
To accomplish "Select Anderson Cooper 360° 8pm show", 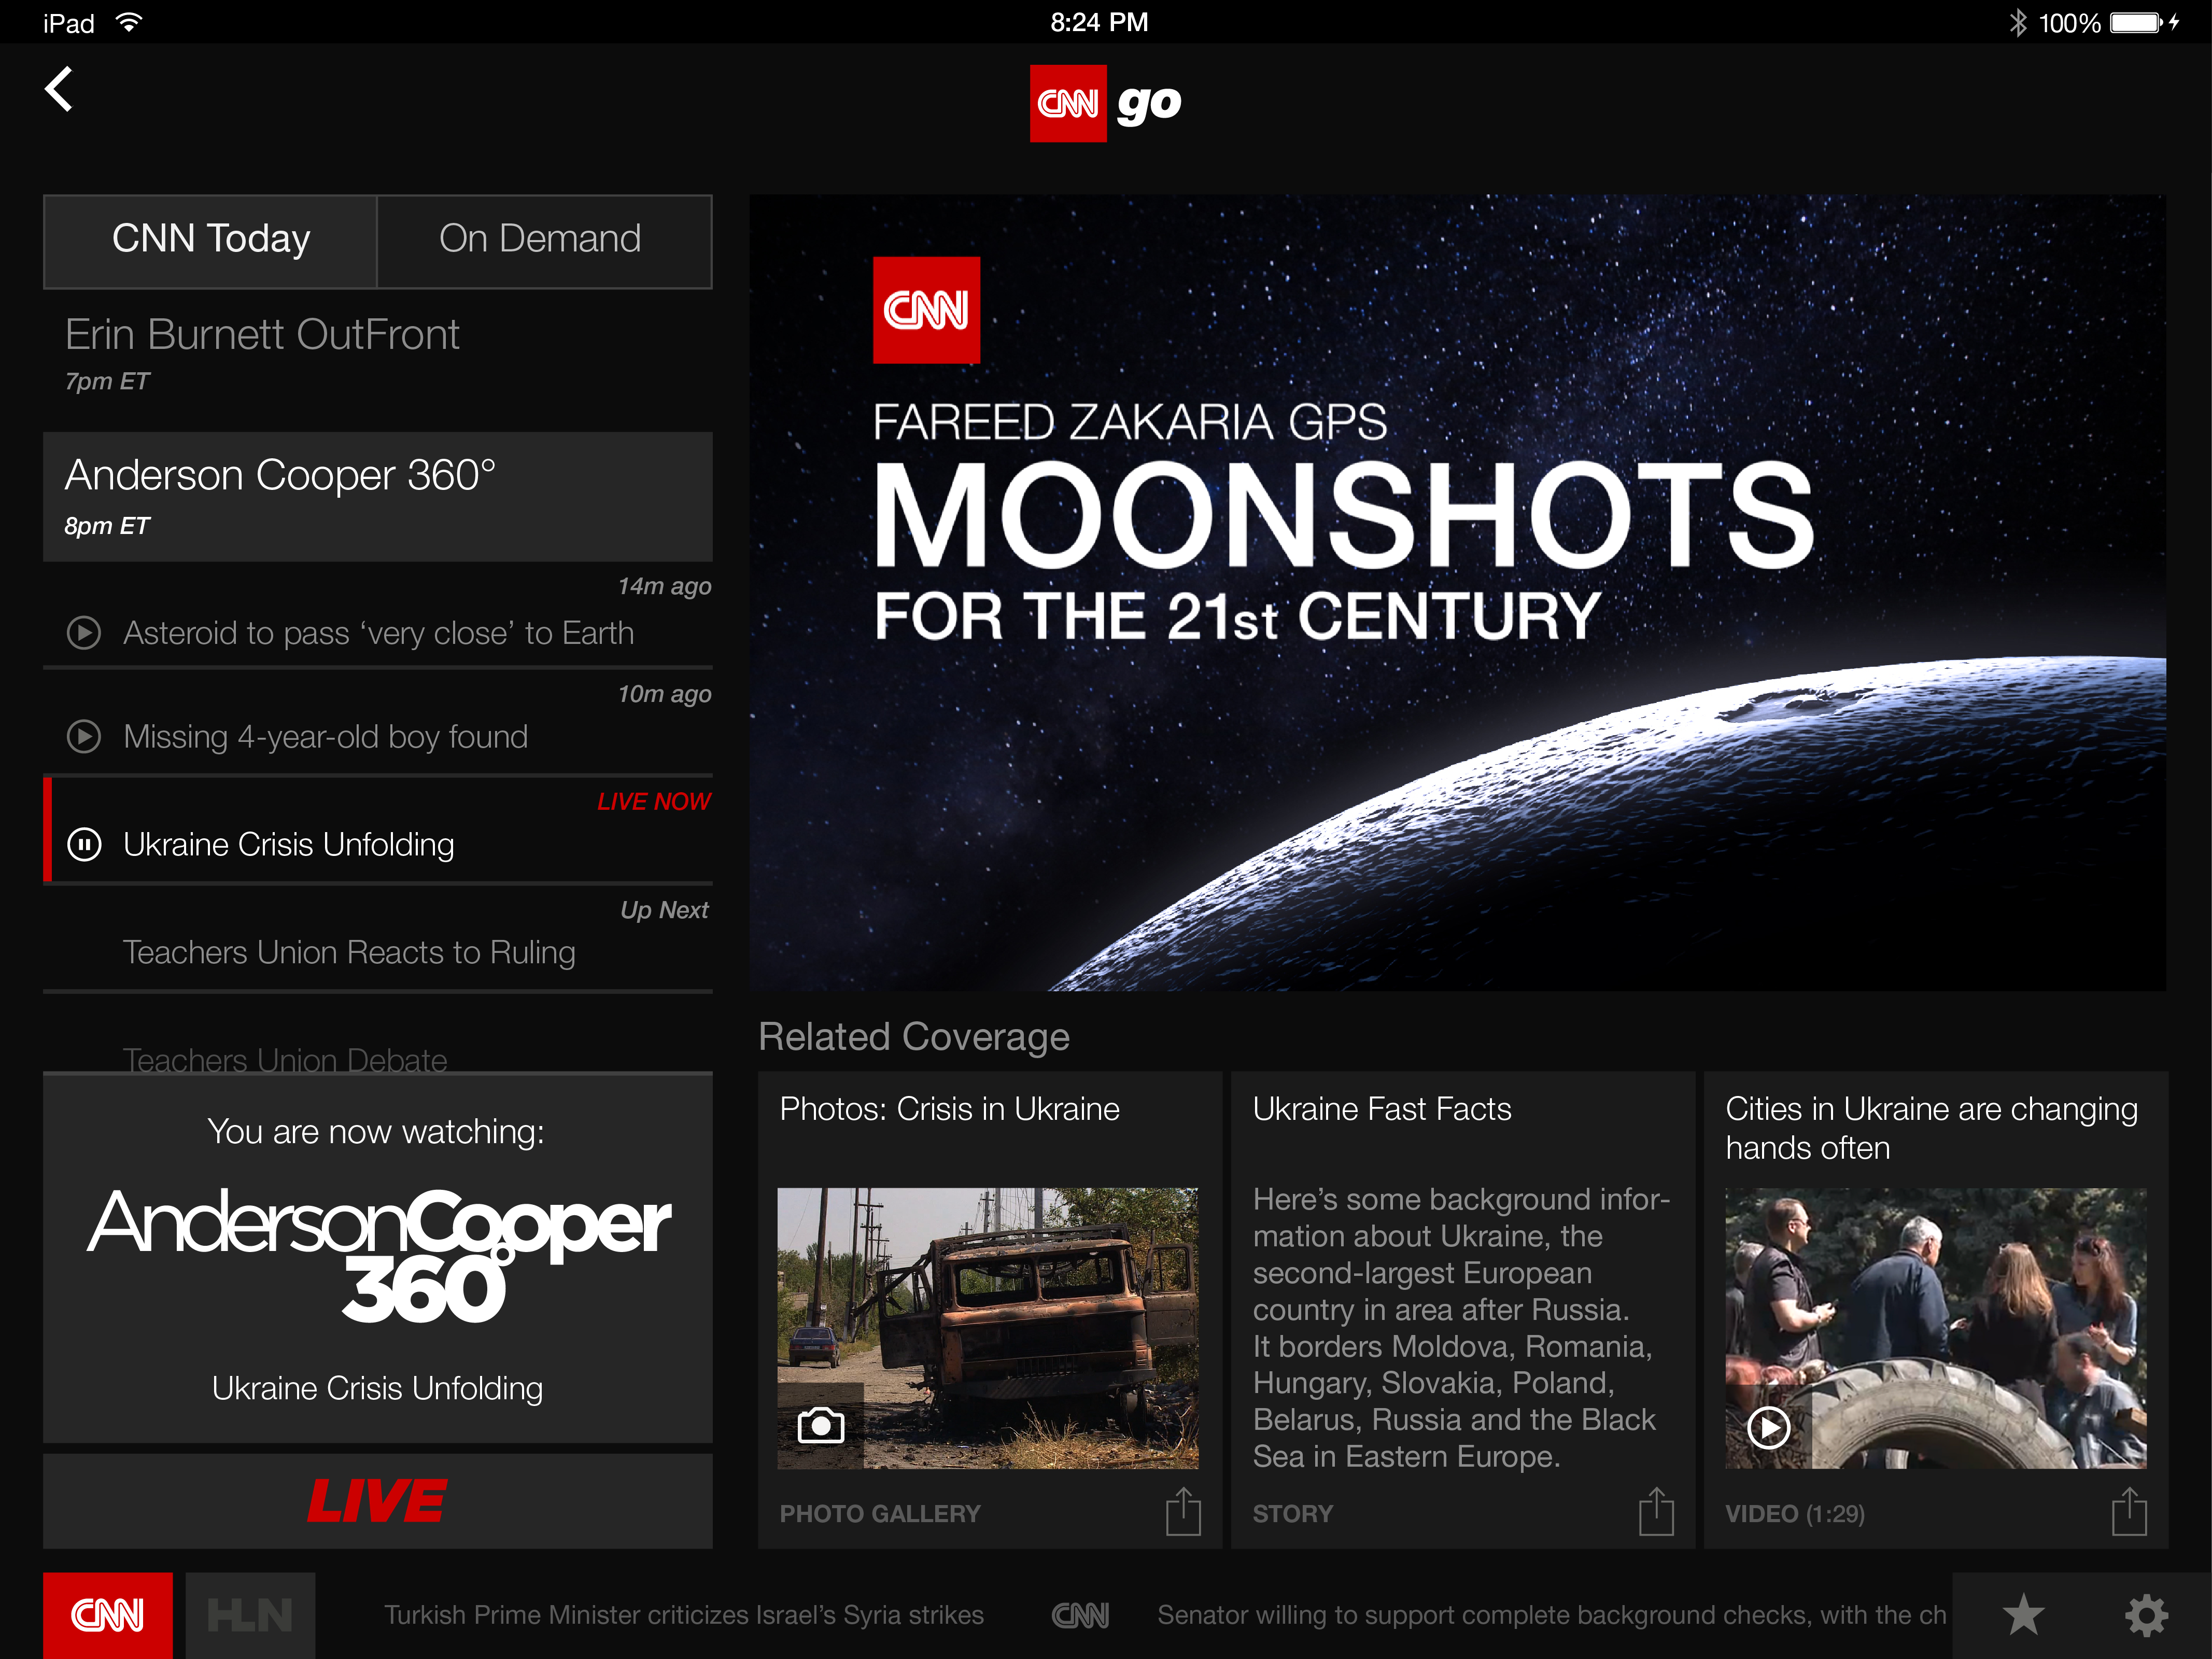I will pyautogui.click(x=377, y=497).
